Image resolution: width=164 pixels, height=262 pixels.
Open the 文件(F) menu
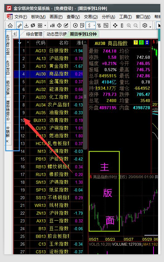point(21,17)
